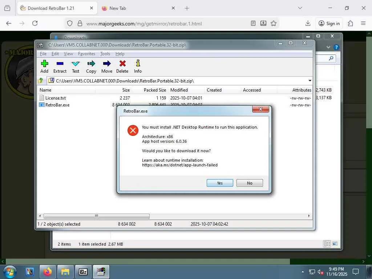Expand the 7-Zip address path dropdown
372x279 pixels.
(x=310, y=81)
